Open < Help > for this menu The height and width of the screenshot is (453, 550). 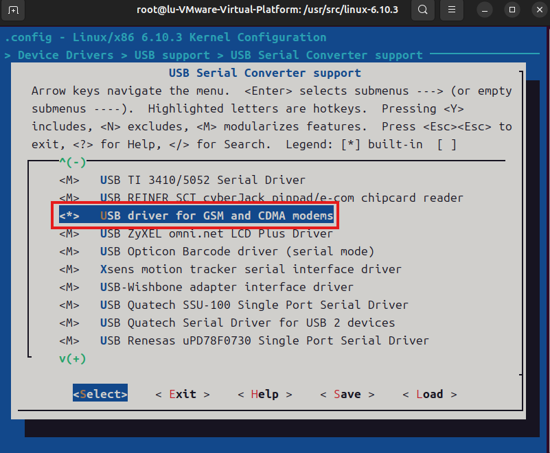click(x=264, y=394)
